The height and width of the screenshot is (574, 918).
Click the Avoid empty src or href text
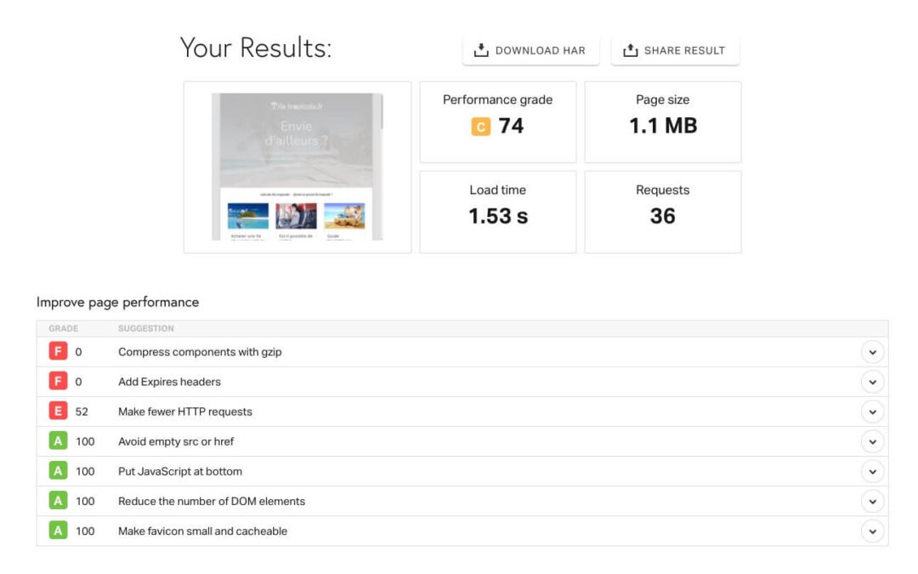click(x=176, y=441)
